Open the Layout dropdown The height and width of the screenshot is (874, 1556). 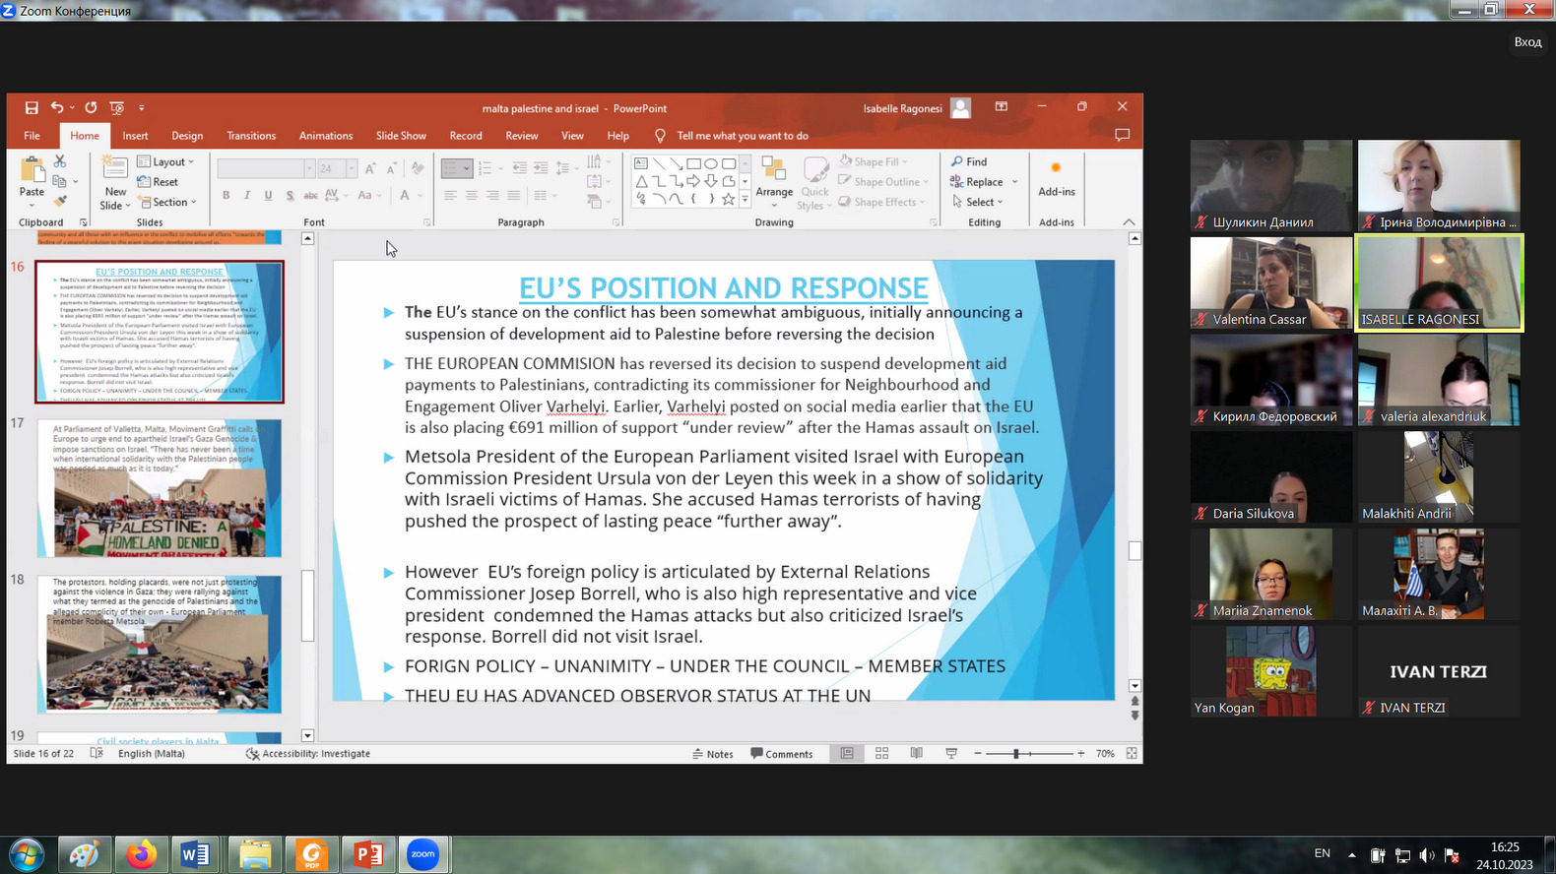click(x=166, y=161)
